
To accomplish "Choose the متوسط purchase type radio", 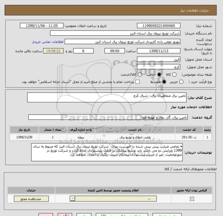I will [x=164, y=82].
